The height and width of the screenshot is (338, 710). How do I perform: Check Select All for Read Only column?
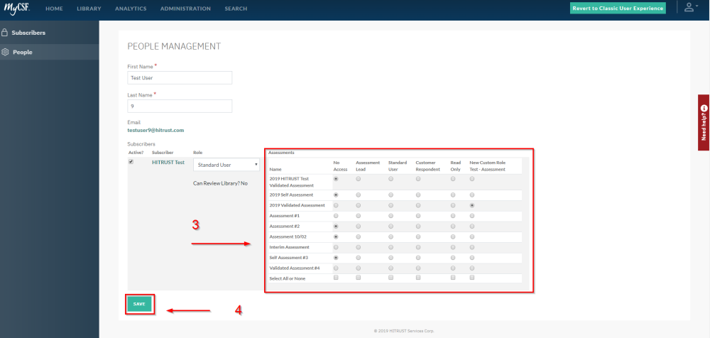[453, 278]
